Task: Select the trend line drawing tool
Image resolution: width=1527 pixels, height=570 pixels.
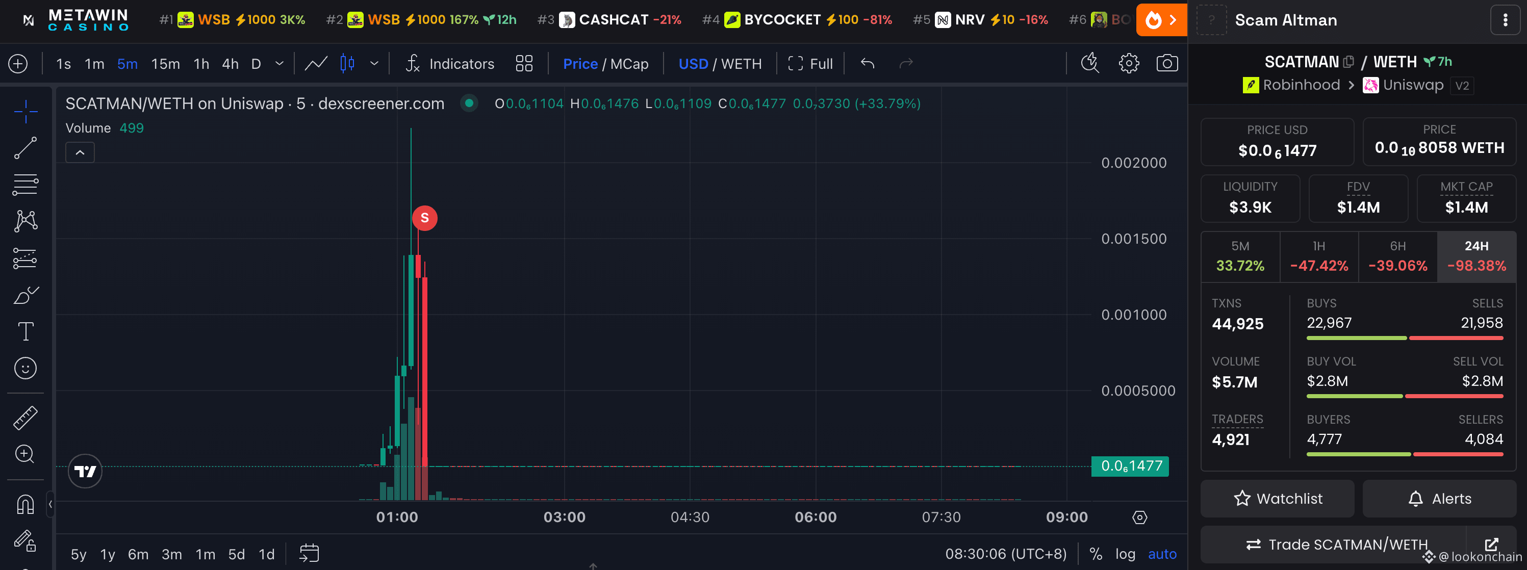Action: (26, 147)
